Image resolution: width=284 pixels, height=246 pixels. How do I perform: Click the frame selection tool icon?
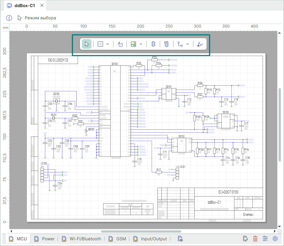tap(100, 44)
